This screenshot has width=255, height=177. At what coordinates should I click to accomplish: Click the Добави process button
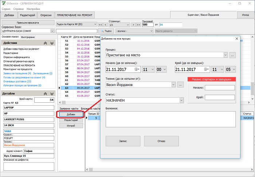(x=71, y=114)
